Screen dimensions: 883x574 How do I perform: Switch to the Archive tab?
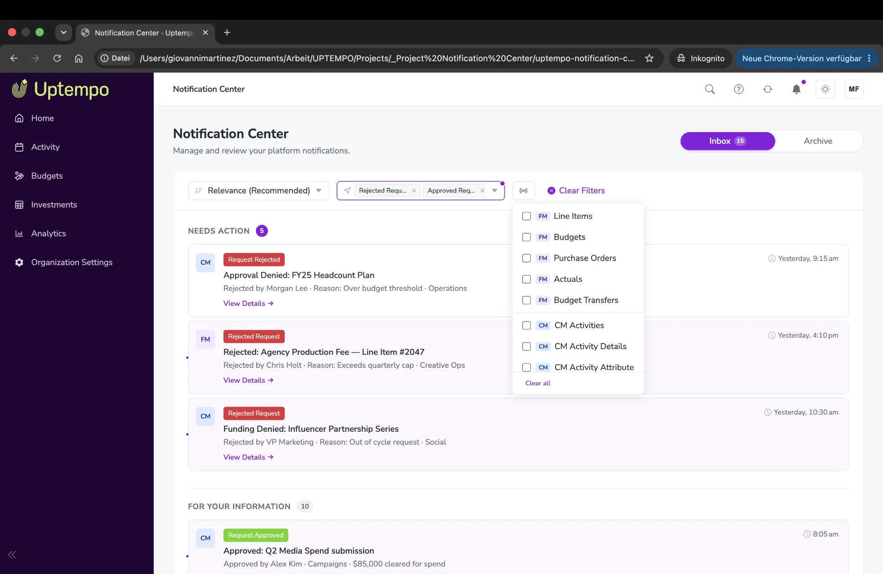(x=818, y=141)
